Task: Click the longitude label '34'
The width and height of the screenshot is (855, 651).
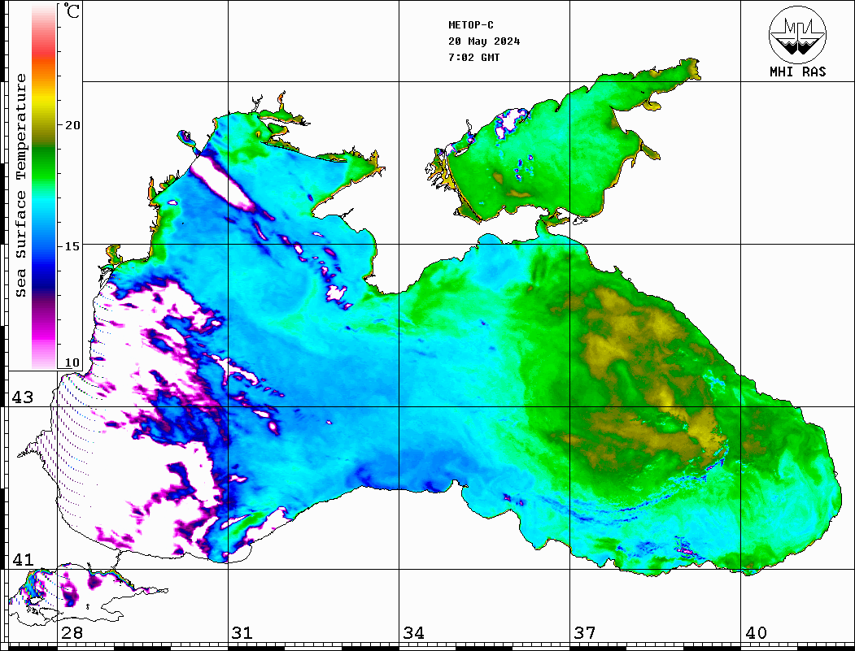Action: tap(414, 633)
